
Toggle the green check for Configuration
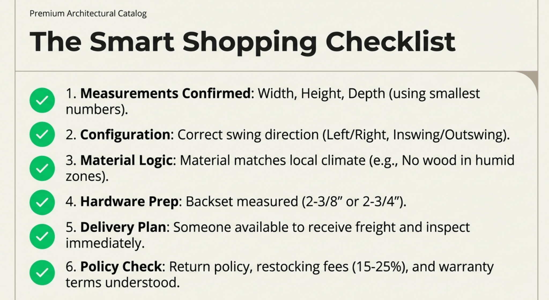(x=42, y=134)
